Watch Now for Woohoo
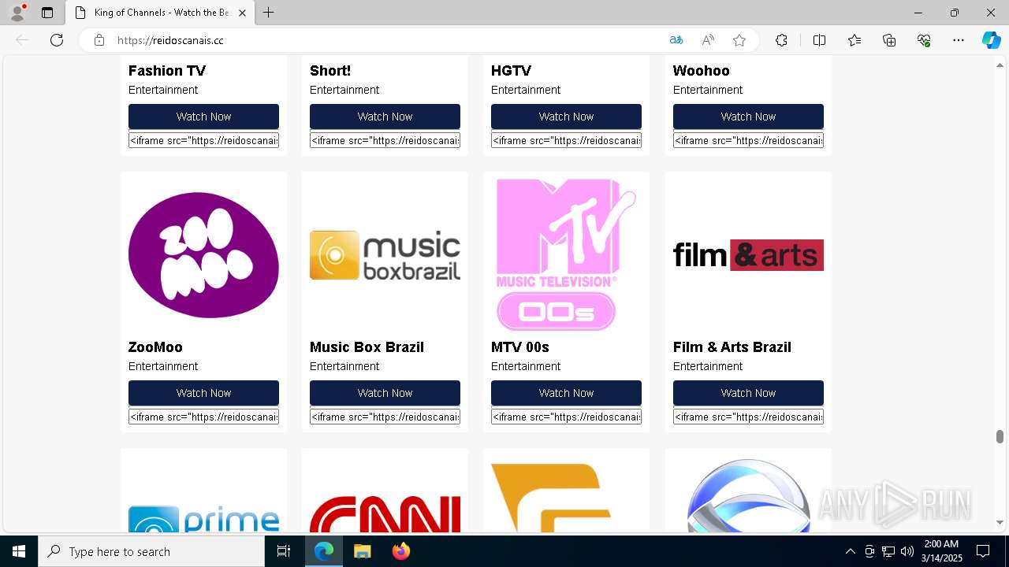Image resolution: width=1009 pixels, height=567 pixels. tap(748, 117)
